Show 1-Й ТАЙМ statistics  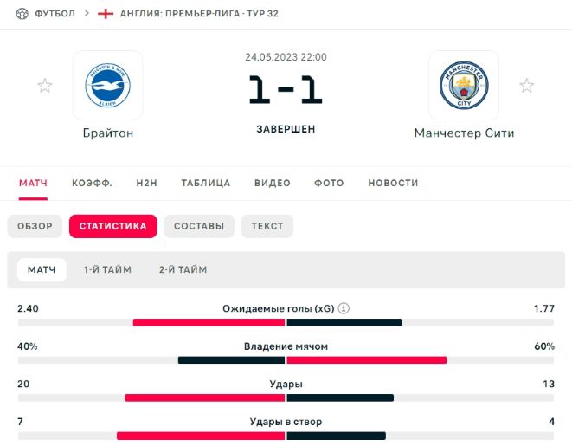[108, 269]
